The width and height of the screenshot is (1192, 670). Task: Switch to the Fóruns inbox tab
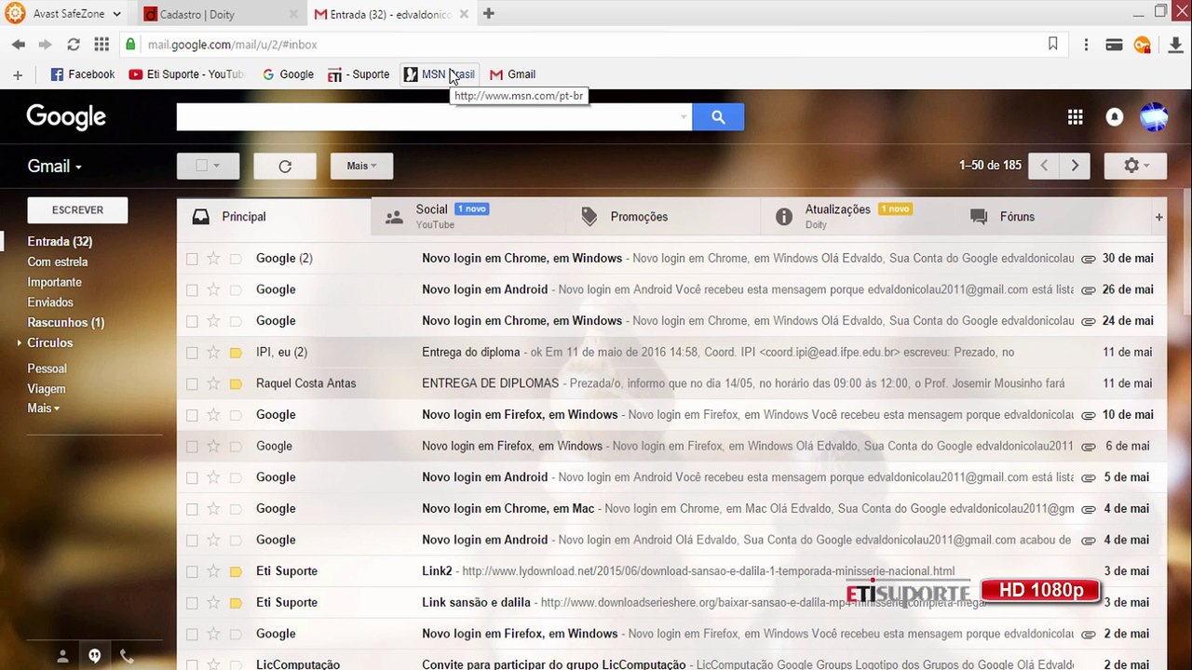click(x=1052, y=217)
